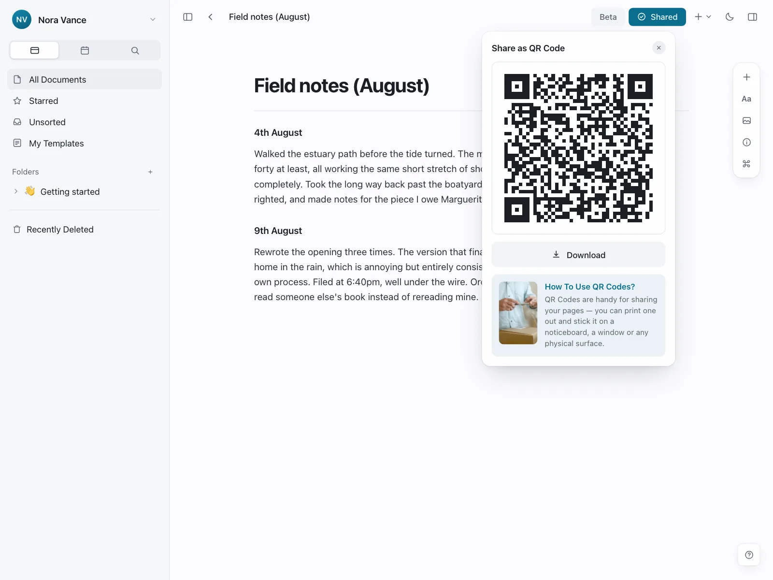Close the Share as QR Code popup
Viewport: 773px width, 580px height.
[658, 48]
